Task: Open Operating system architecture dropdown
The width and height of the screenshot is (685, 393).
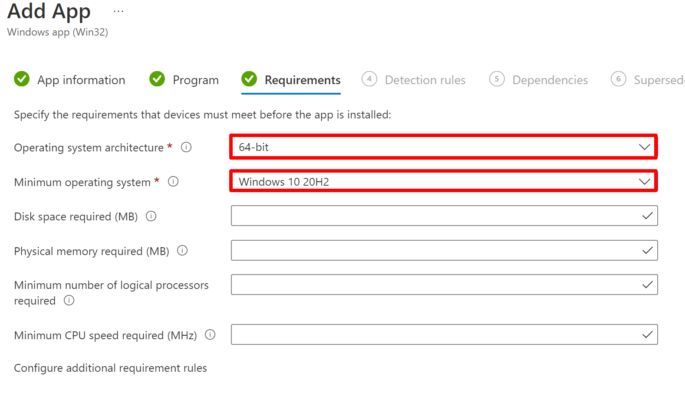Action: [443, 147]
